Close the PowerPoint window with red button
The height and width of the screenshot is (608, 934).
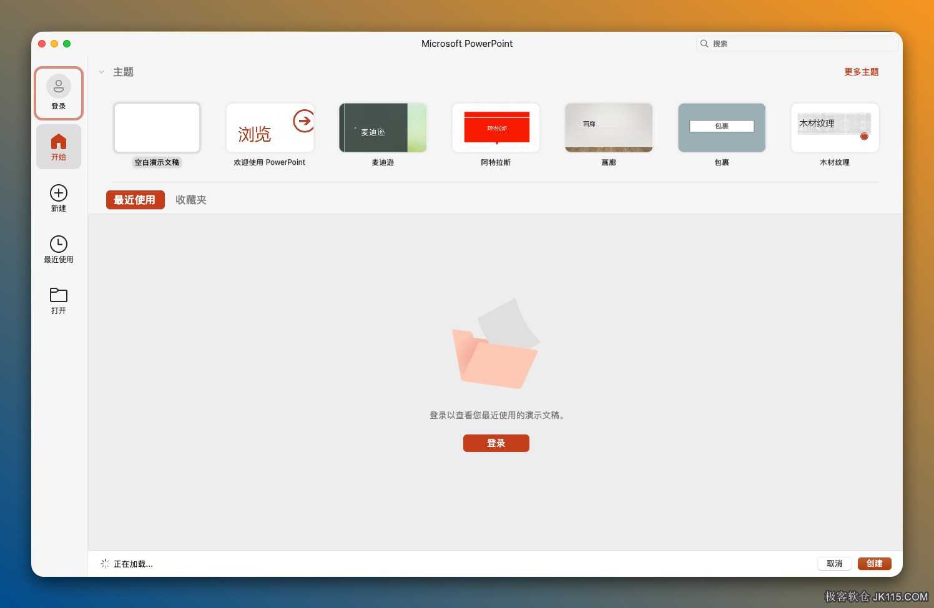coord(42,44)
